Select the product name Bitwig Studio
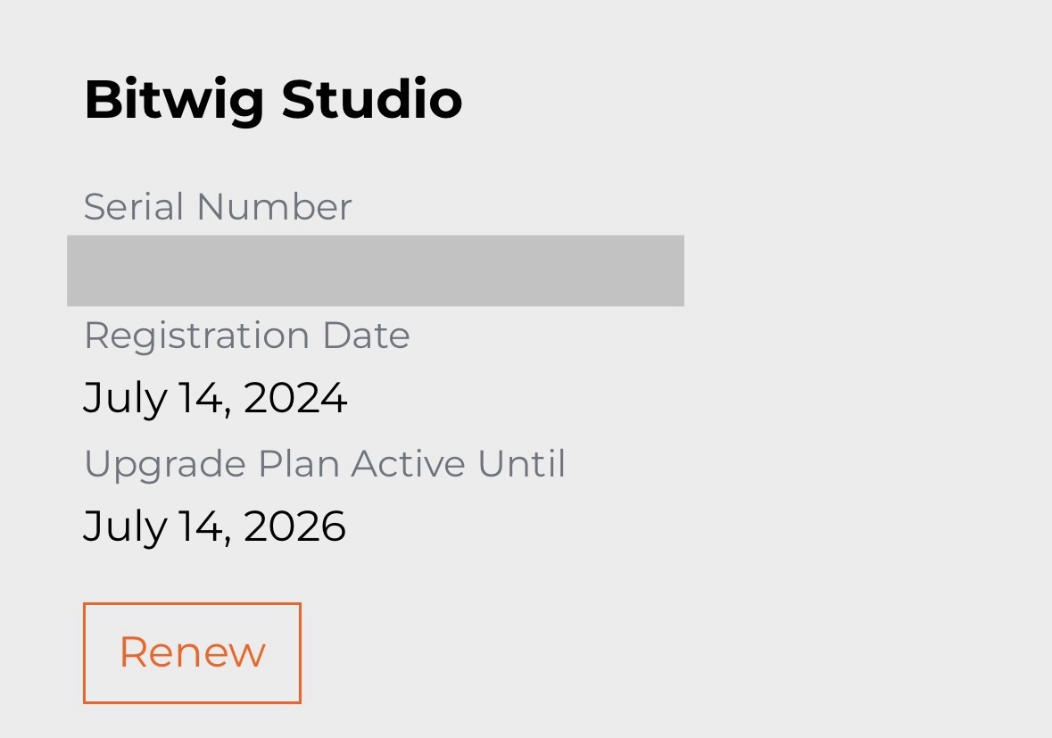Image resolution: width=1052 pixels, height=738 pixels. 273,99
